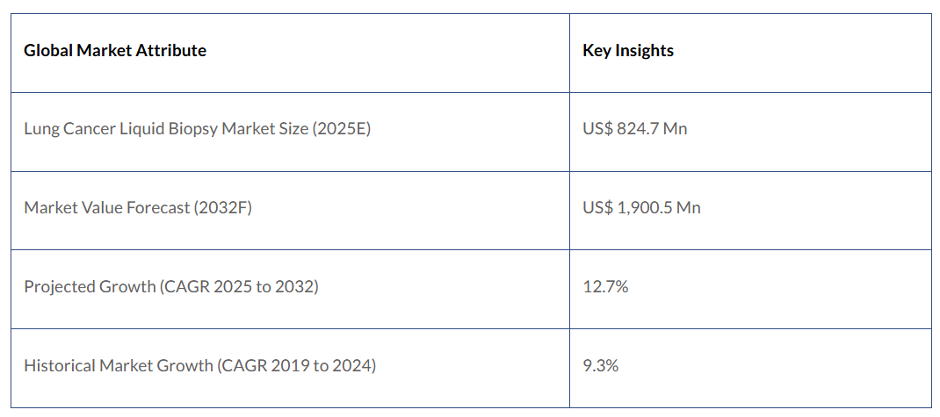Click the Key Insights column header

pyautogui.click(x=628, y=51)
